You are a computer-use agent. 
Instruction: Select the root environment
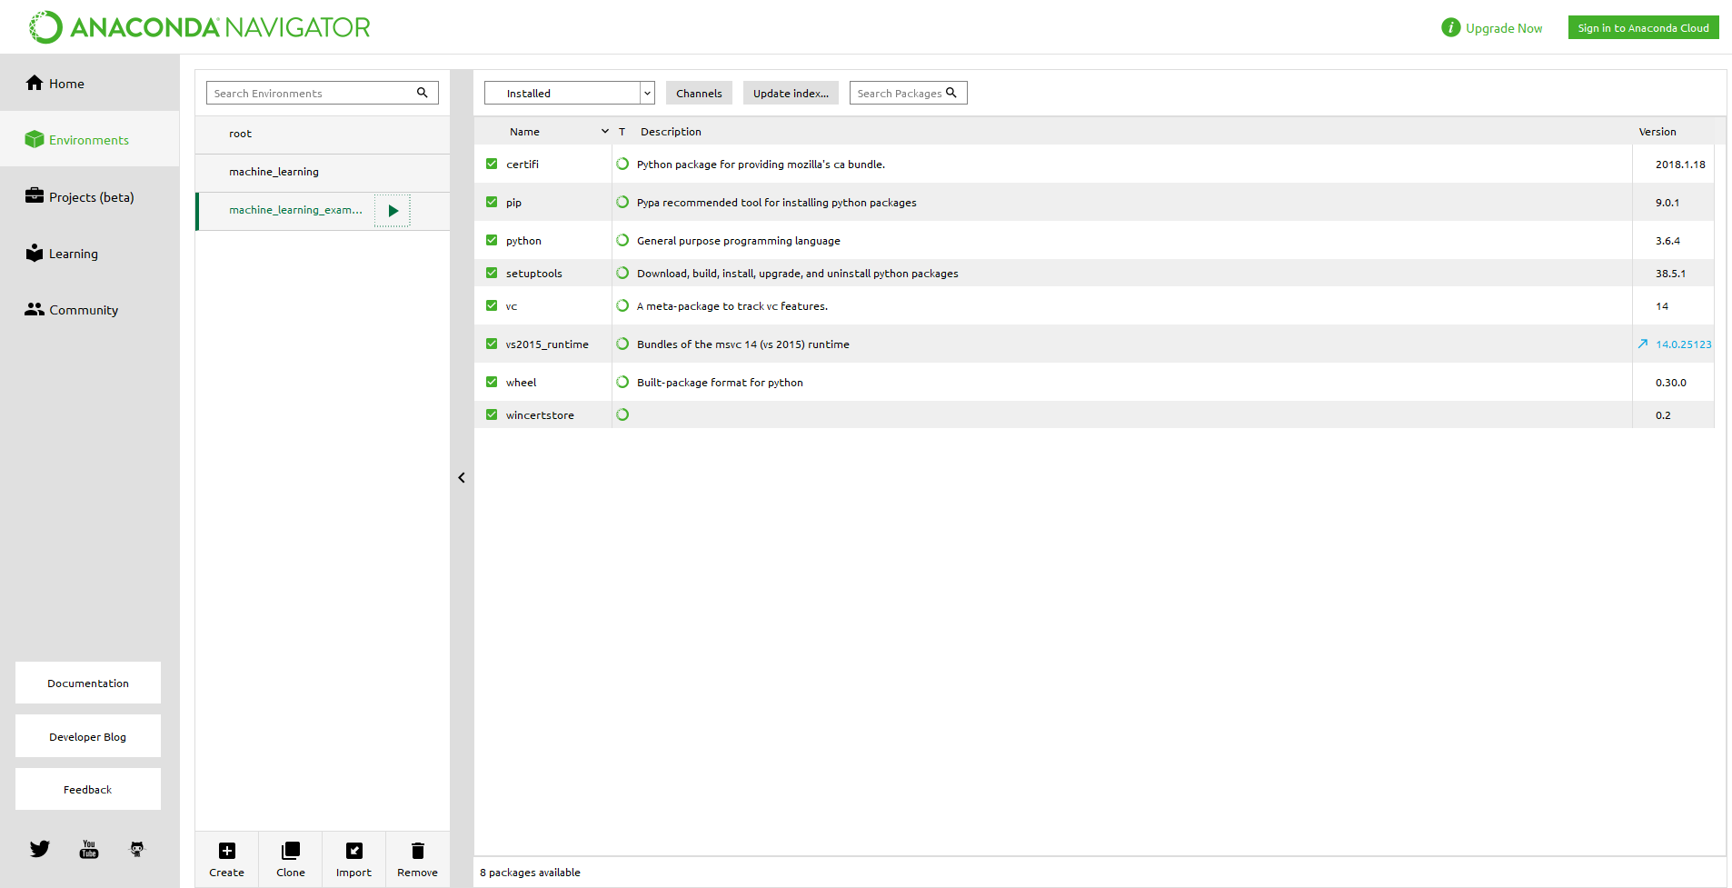click(x=323, y=134)
